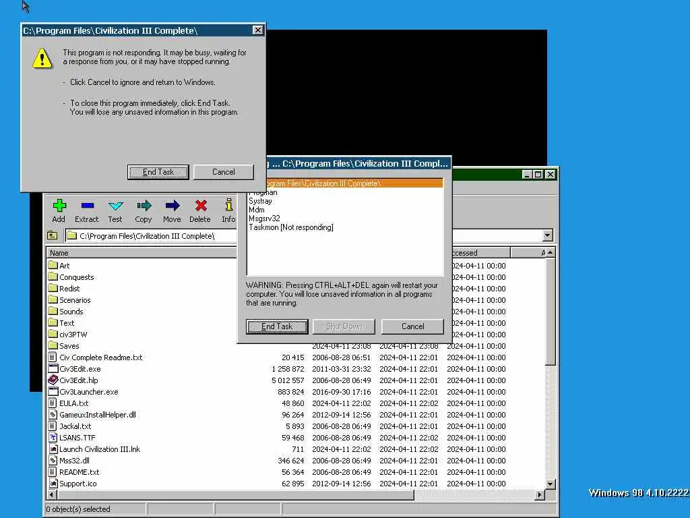Click the Info toolbar icon
The width and height of the screenshot is (690, 518).
[229, 205]
